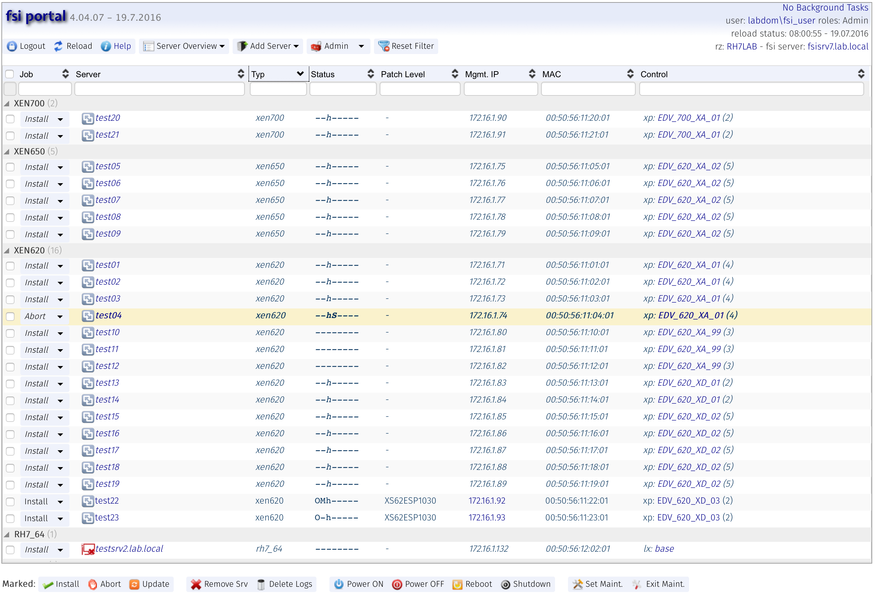This screenshot has height=598, width=875.
Task: Focus the Status filter input field
Action: (x=343, y=89)
